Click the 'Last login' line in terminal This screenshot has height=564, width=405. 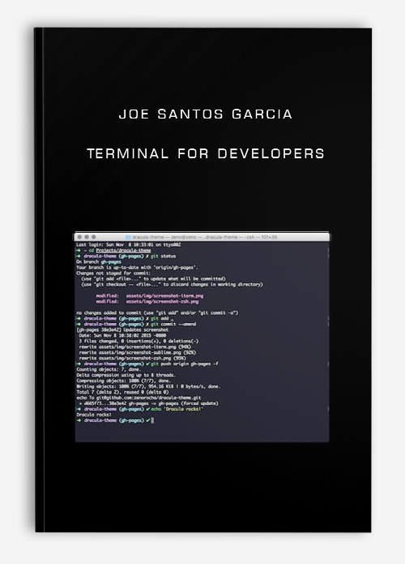tap(129, 244)
